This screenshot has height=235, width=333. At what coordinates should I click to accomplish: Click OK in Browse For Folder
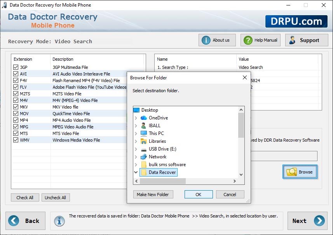pos(198,195)
